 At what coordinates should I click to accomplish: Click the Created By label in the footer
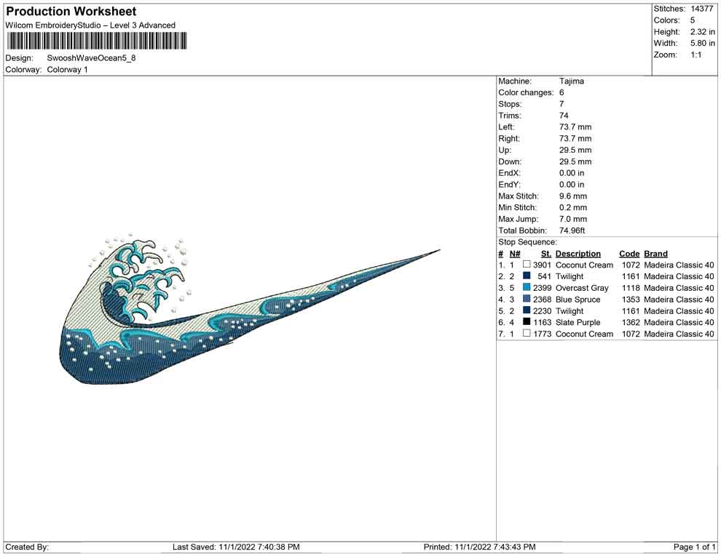(x=27, y=547)
